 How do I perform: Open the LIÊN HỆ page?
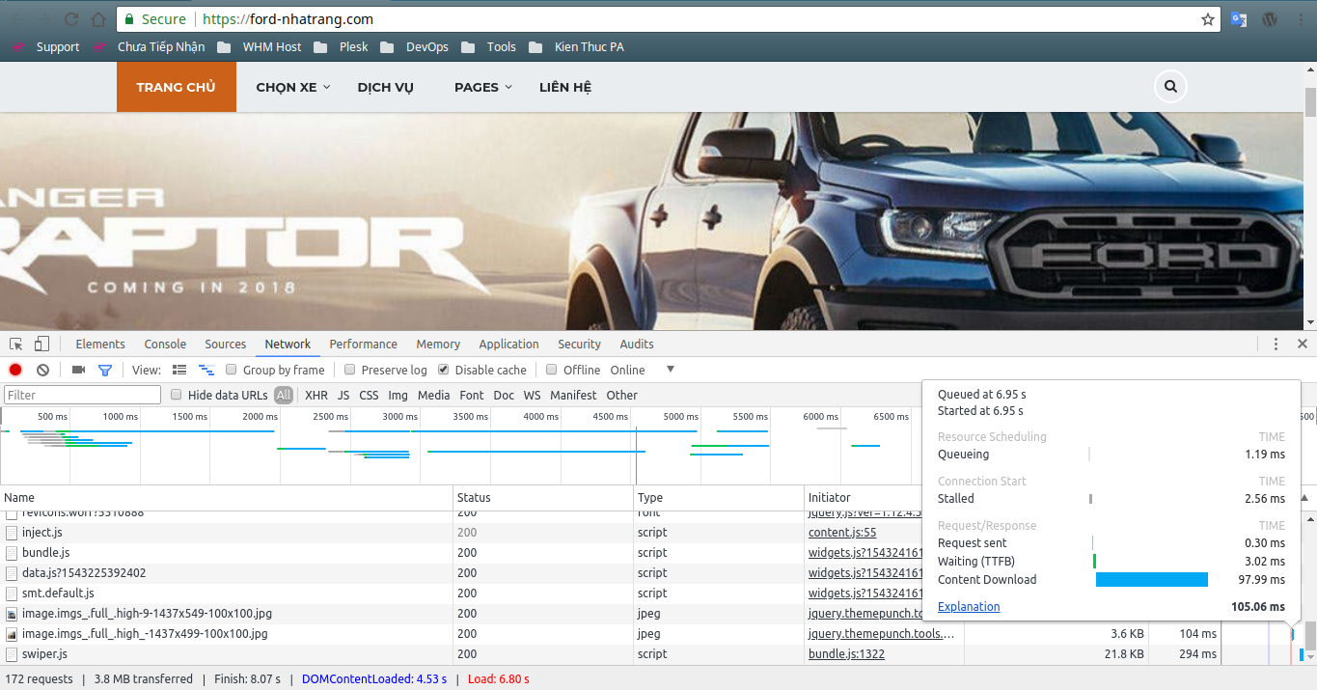[x=565, y=87]
